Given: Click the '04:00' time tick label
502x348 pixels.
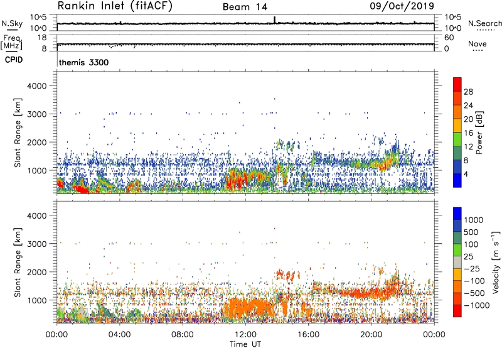Looking at the screenshot, I should pos(119,335).
